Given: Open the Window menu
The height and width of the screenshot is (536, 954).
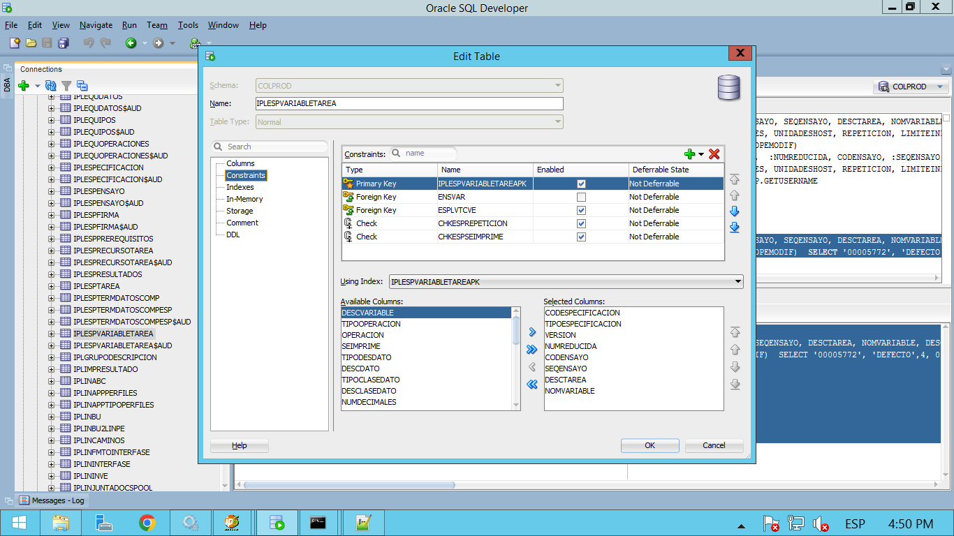Looking at the screenshot, I should [223, 25].
